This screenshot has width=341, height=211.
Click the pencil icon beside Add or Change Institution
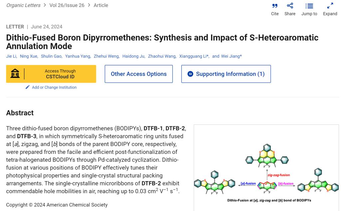coord(28,87)
